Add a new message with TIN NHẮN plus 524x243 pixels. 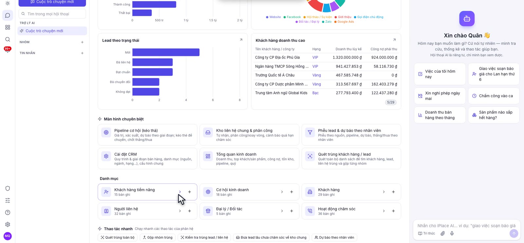point(82,53)
